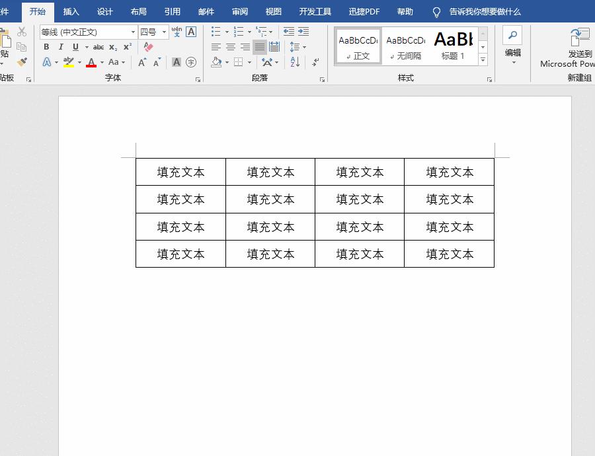
Task: Toggle bold formatting
Action: pyautogui.click(x=46, y=46)
